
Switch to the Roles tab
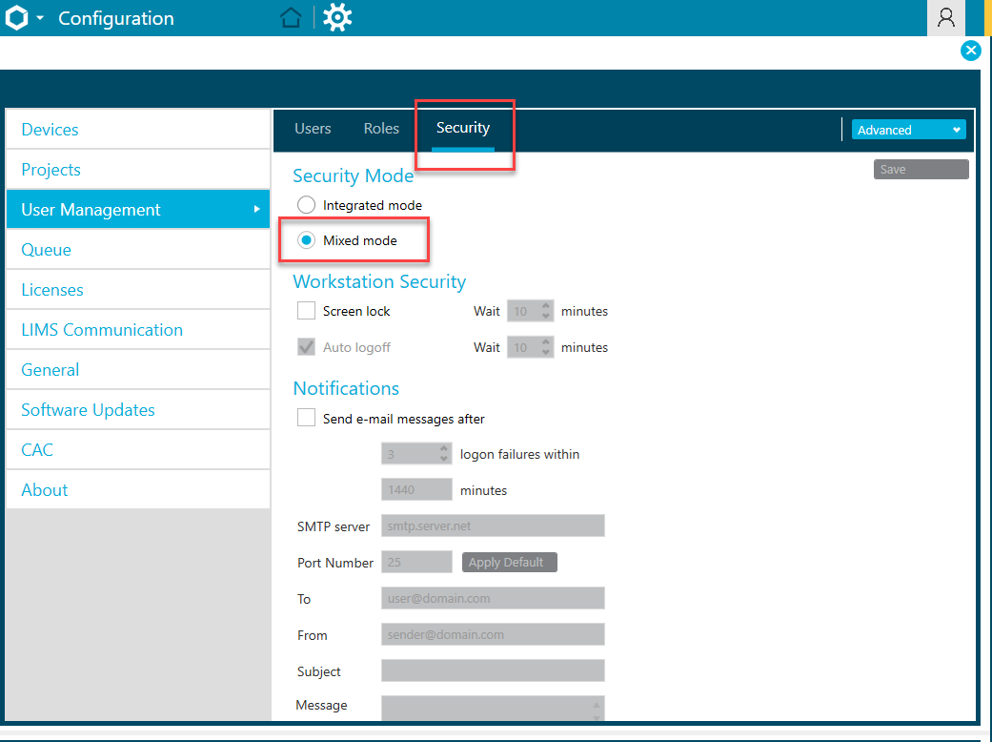381,129
